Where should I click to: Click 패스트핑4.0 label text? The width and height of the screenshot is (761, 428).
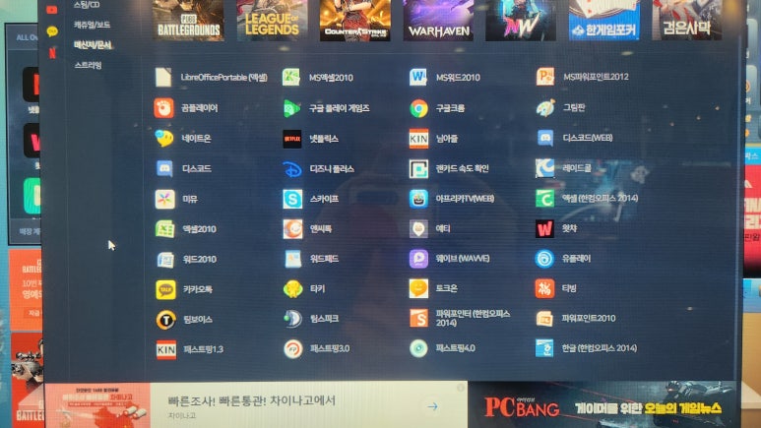click(x=456, y=348)
